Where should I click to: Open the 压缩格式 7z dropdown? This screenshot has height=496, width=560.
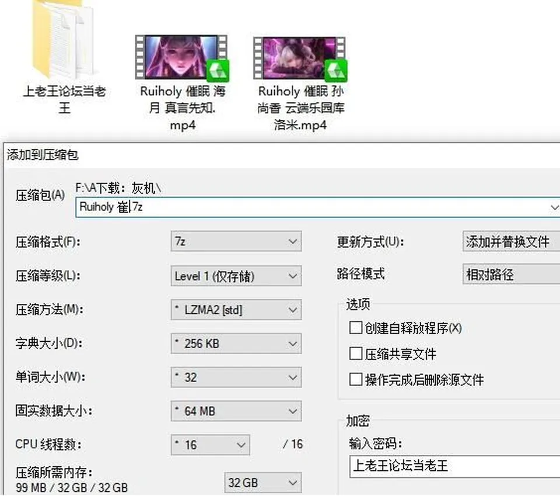[x=236, y=242]
